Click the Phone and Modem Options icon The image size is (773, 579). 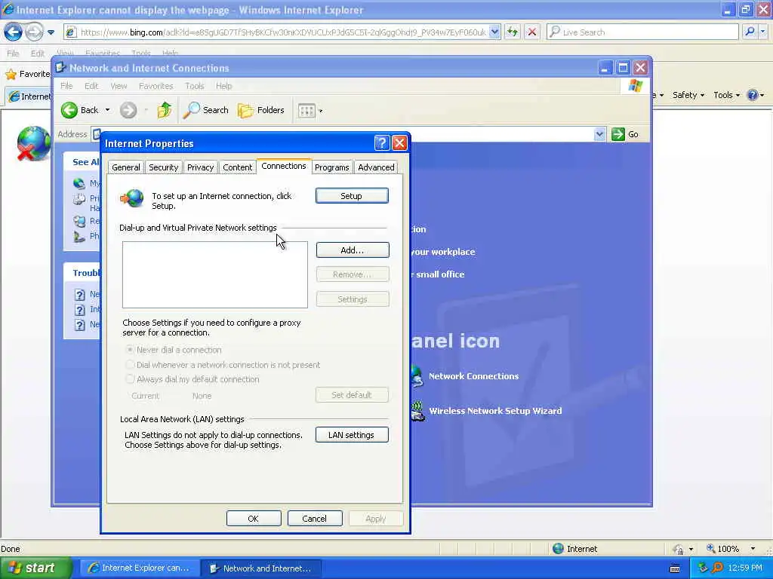(79, 236)
